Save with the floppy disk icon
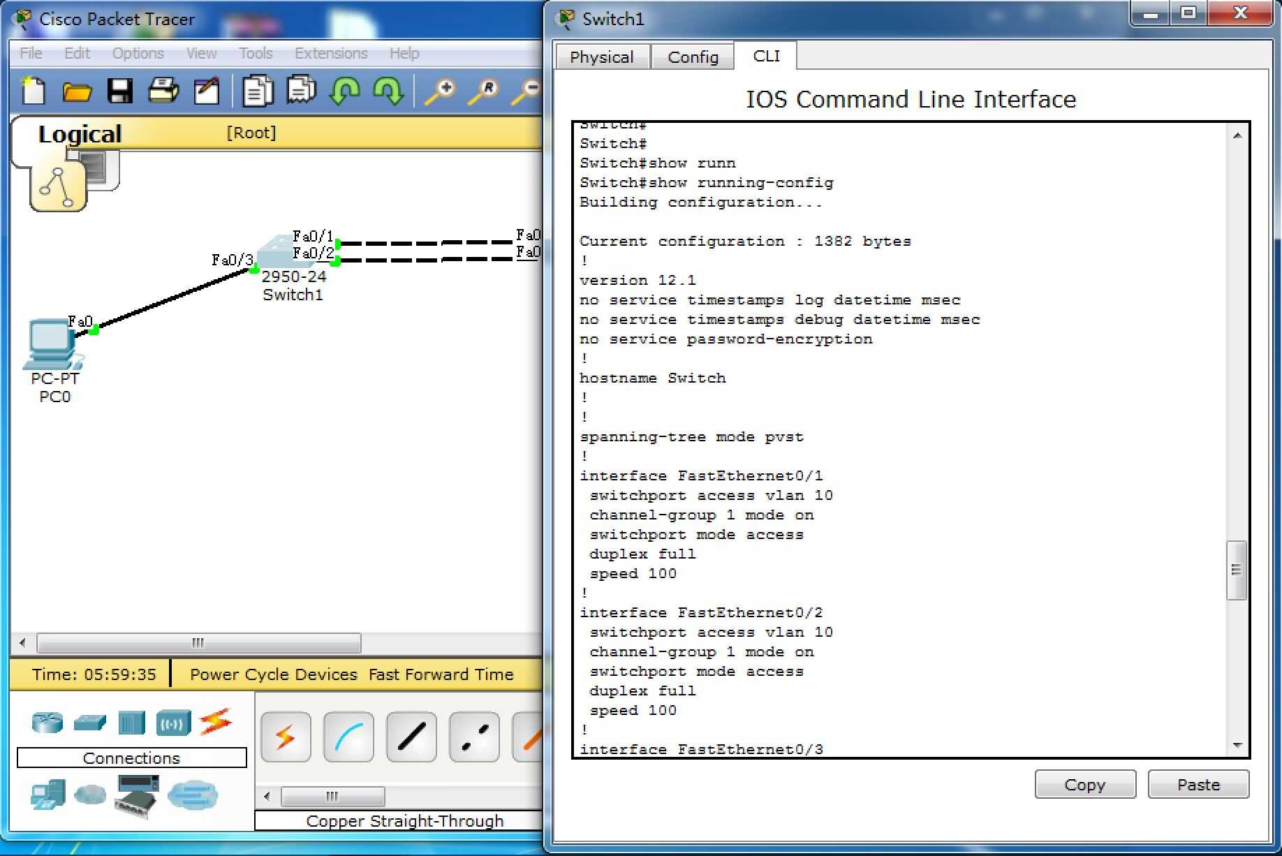 119,91
